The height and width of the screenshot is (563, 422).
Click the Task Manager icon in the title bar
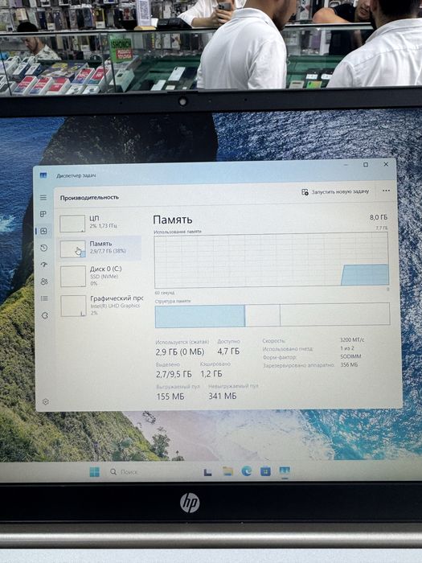coord(43,175)
